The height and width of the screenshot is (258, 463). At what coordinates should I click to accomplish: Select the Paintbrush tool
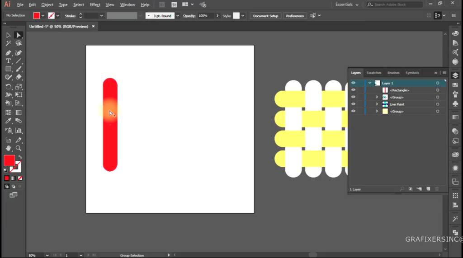[x=19, y=69]
